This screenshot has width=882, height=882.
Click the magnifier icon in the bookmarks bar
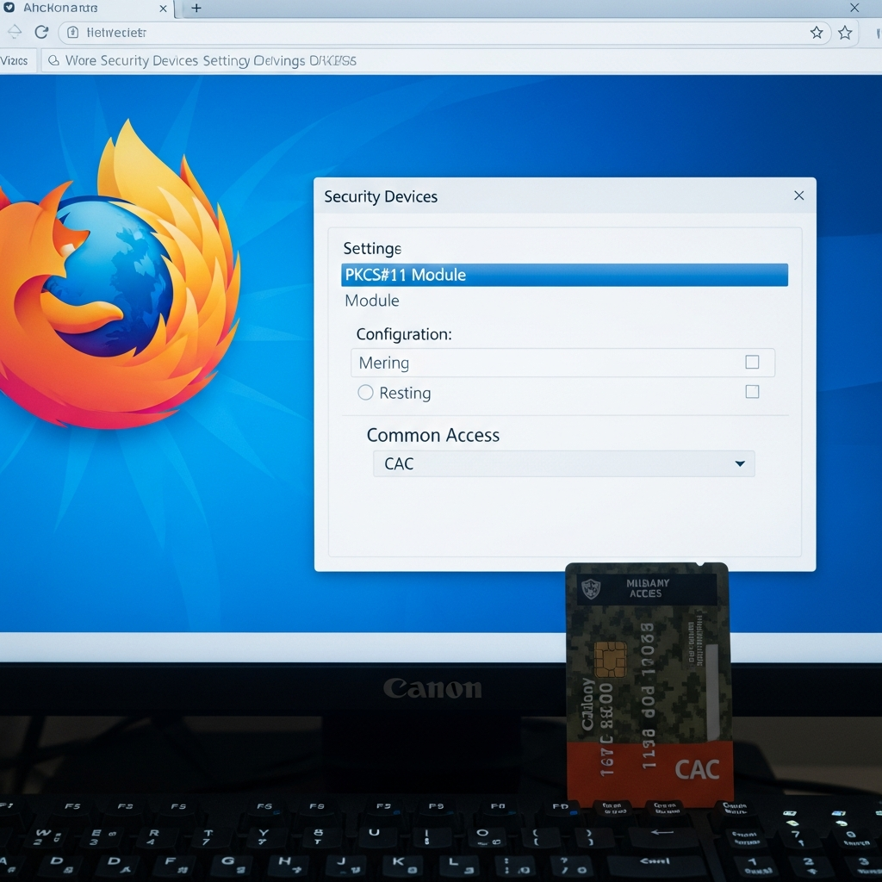click(53, 60)
